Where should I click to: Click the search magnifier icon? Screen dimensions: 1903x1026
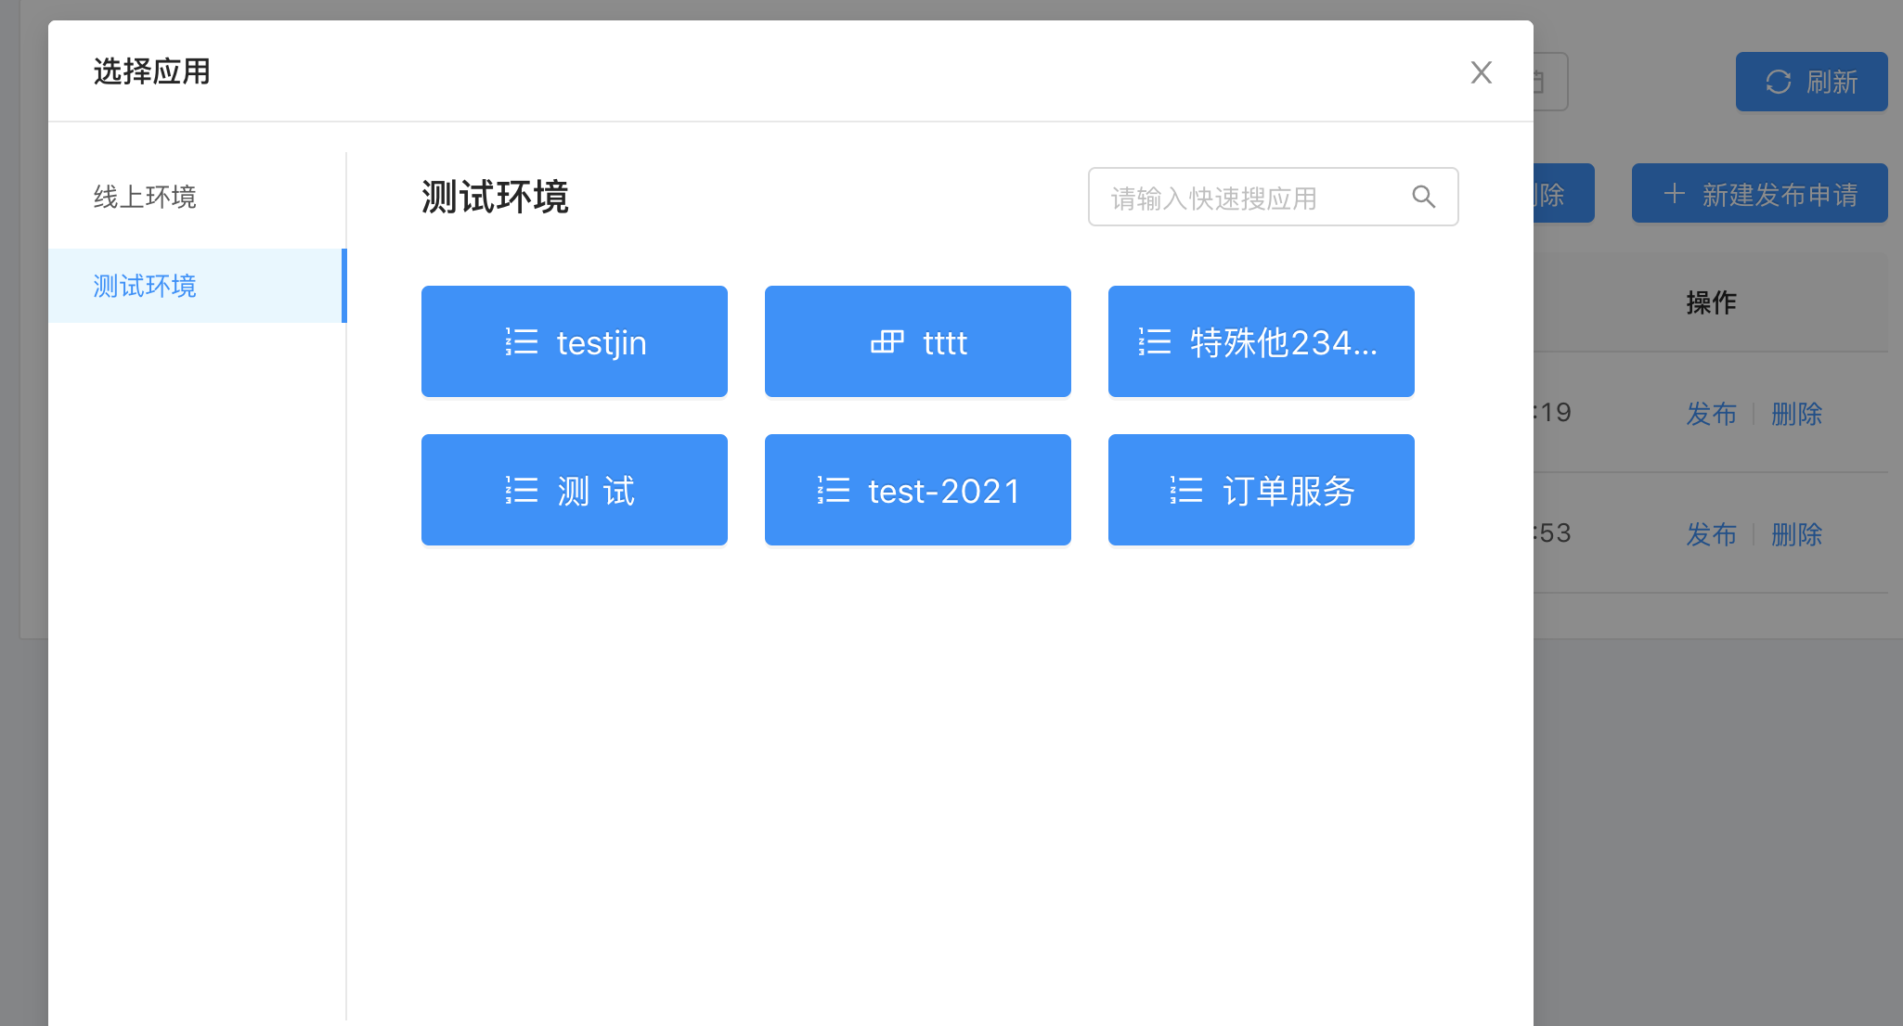tap(1424, 197)
